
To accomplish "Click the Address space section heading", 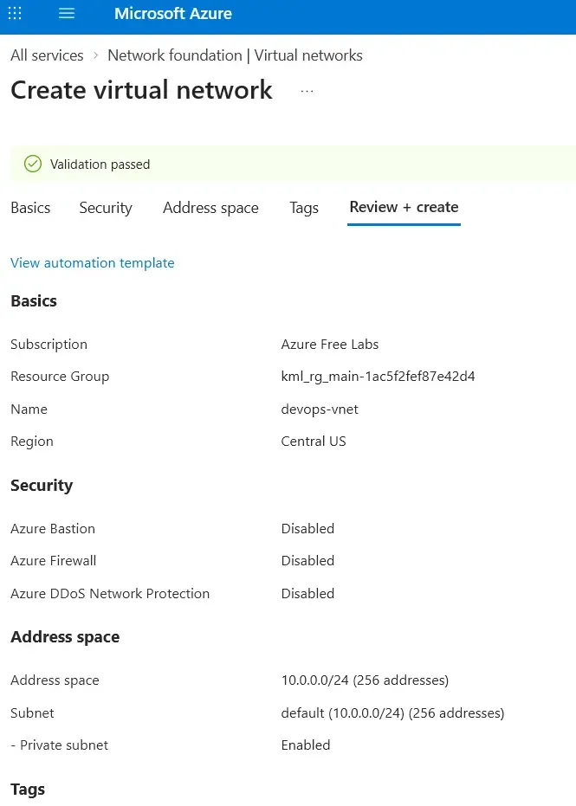I will 65,637.
